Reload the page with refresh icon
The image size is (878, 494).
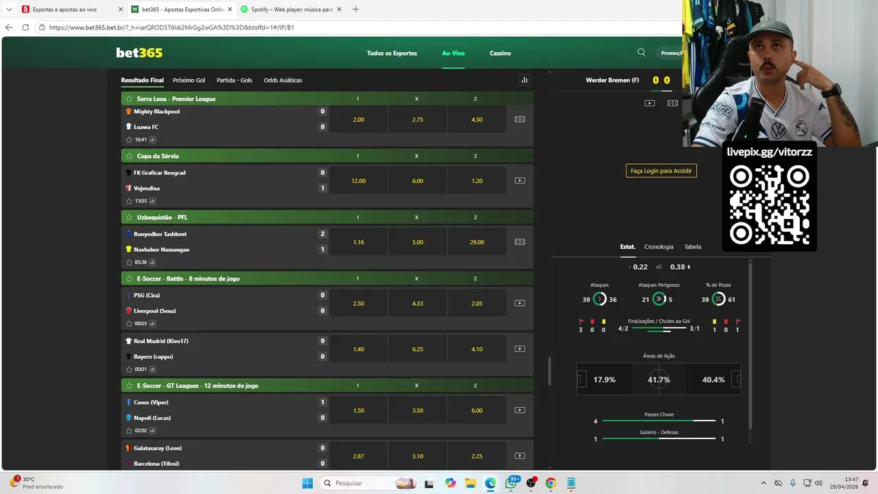(25, 27)
